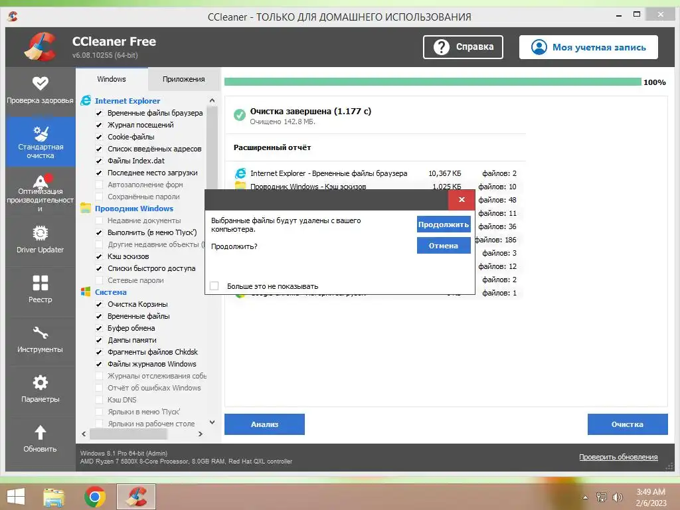Click the Проводник Windows folder icon
Viewport: 680px width, 510px height.
coord(86,208)
